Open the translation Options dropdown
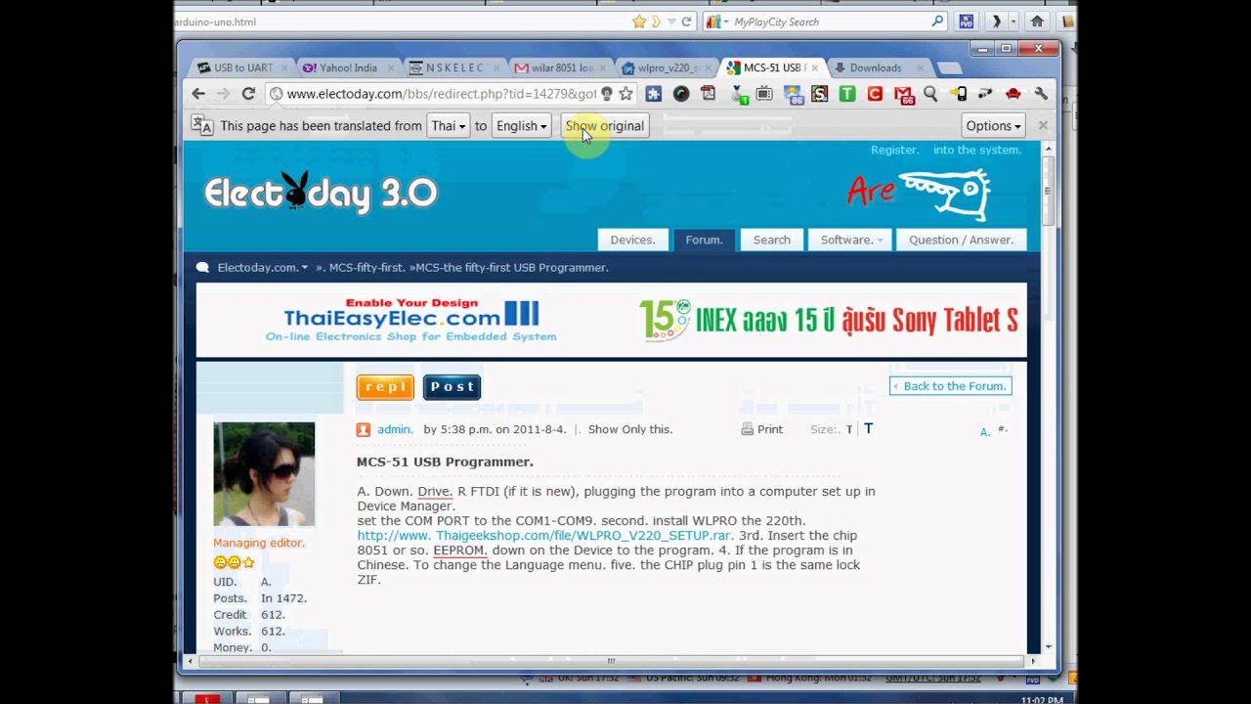 (993, 125)
